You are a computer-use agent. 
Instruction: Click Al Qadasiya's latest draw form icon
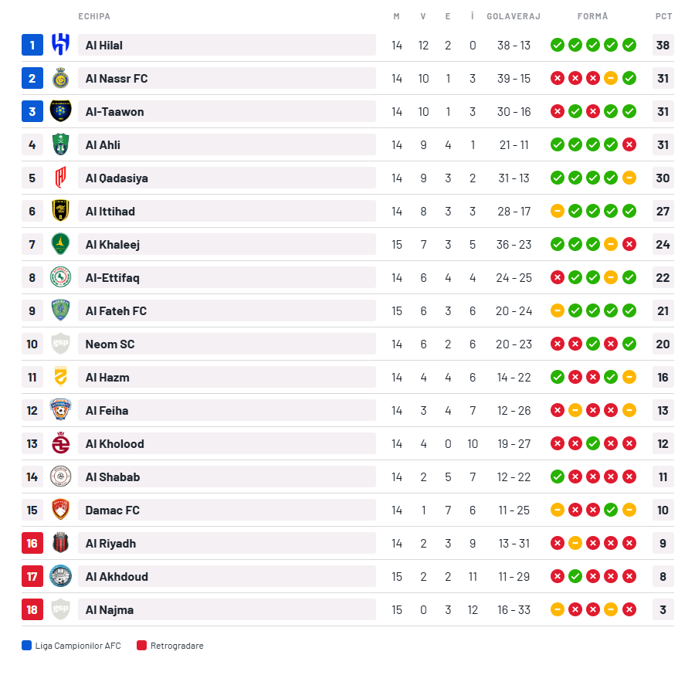tap(629, 178)
